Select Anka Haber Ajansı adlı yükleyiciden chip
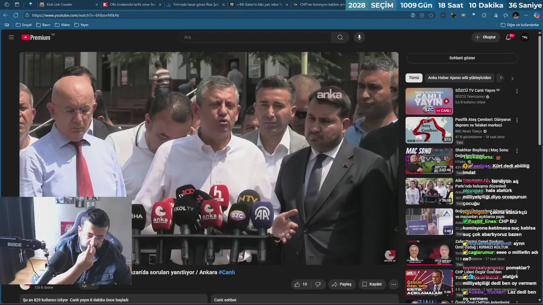The height and width of the screenshot is (305, 543). [x=459, y=78]
